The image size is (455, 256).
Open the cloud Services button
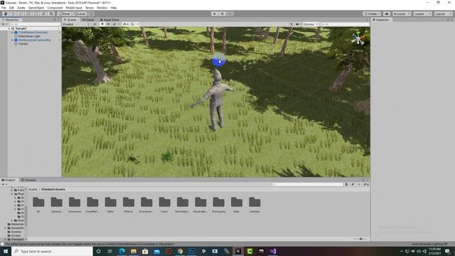[387, 14]
